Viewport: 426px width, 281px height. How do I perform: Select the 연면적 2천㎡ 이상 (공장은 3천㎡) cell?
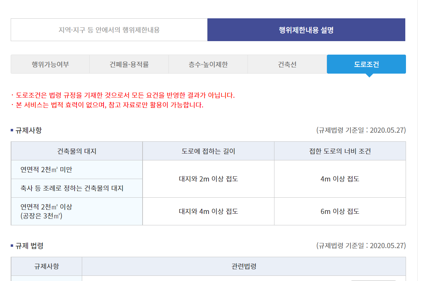click(77, 212)
